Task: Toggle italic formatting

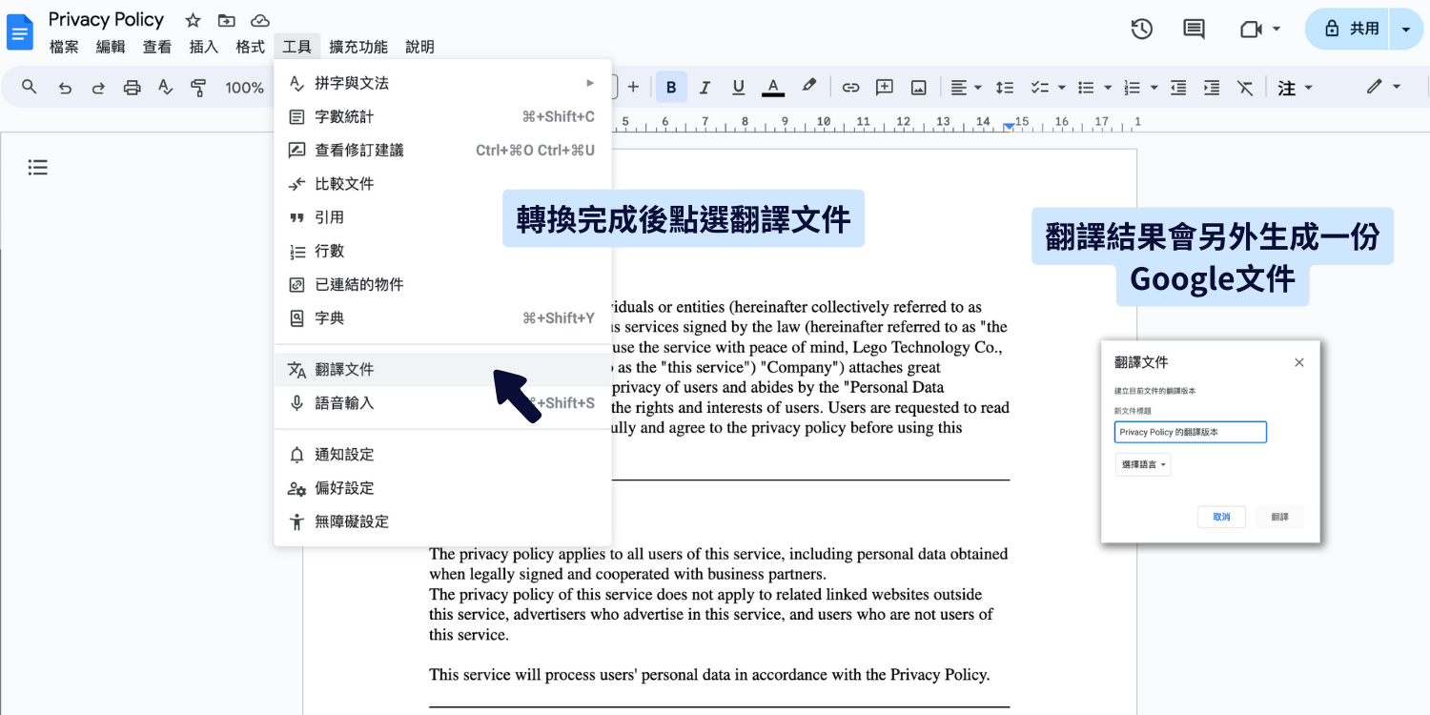Action: (705, 88)
